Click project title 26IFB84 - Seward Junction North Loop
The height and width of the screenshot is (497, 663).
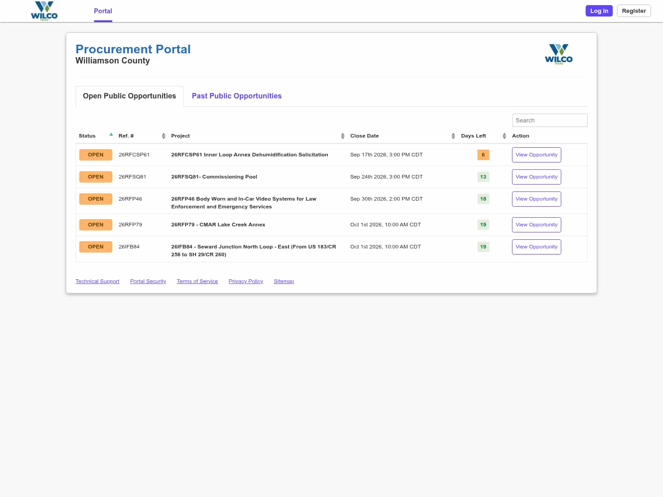click(x=254, y=251)
